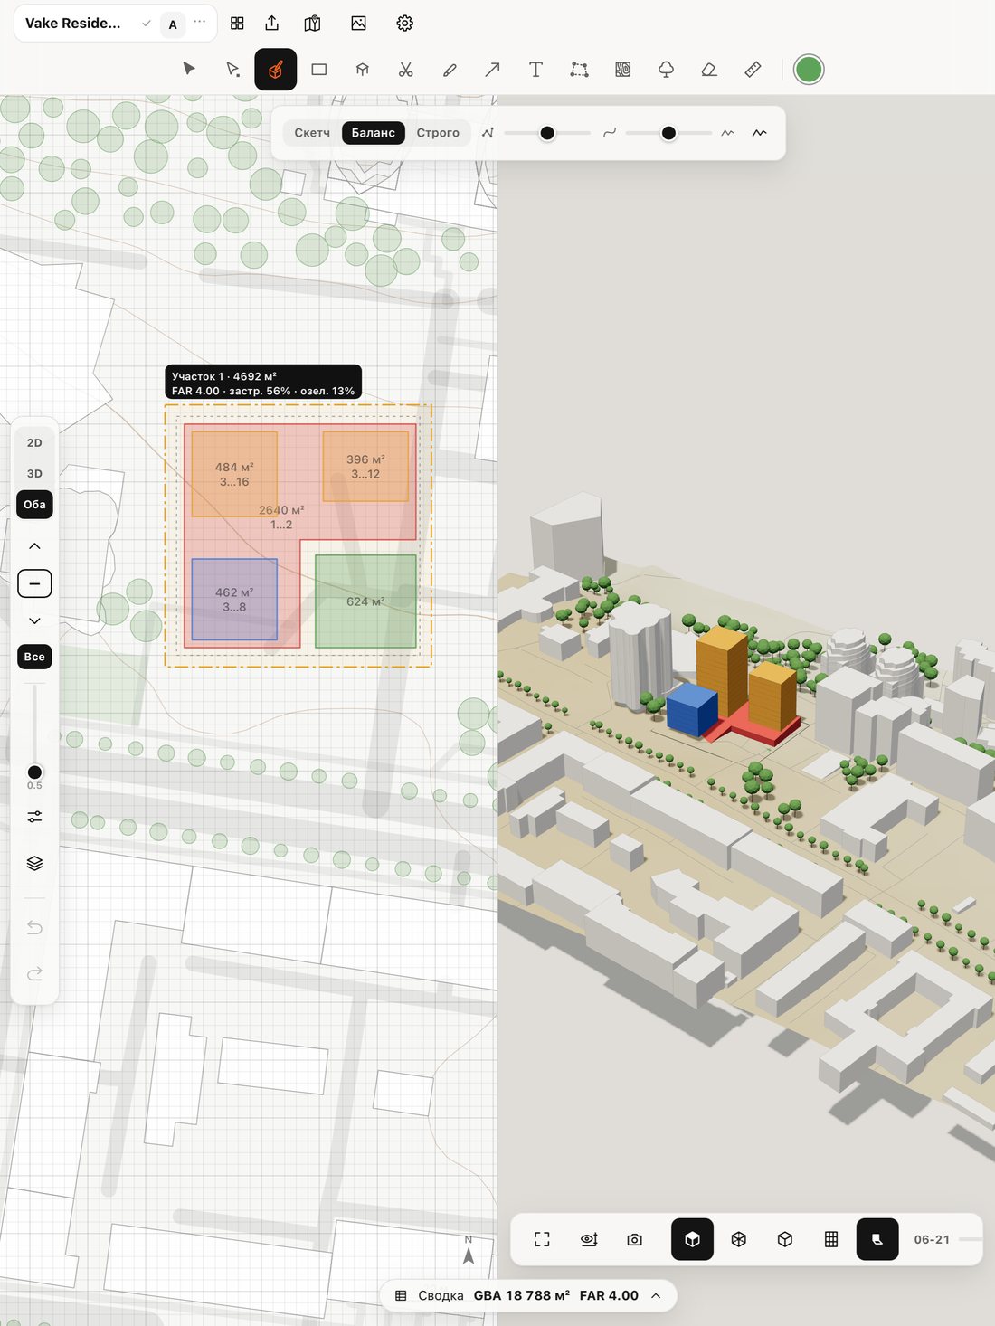This screenshot has width=995, height=1326.
Task: Activate the ruler measure tool
Action: click(x=753, y=70)
